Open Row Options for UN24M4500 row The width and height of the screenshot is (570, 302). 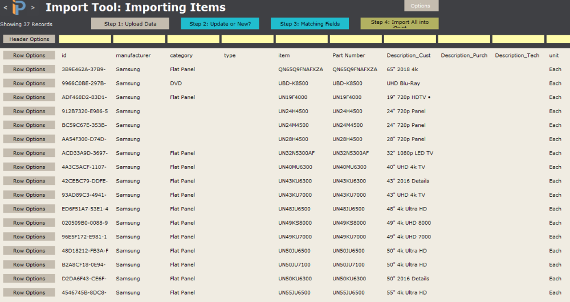(x=29, y=125)
